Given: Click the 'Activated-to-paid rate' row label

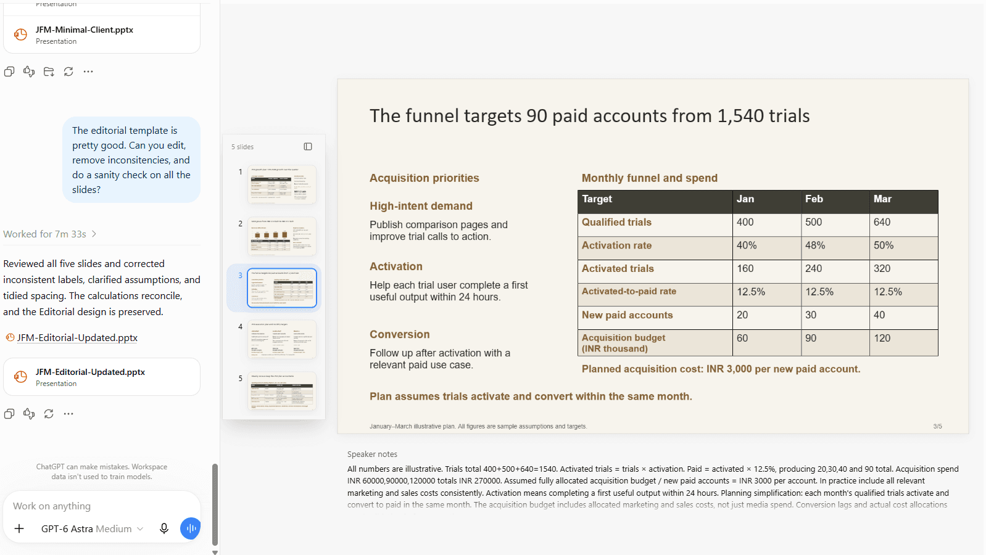Looking at the screenshot, I should click(629, 291).
